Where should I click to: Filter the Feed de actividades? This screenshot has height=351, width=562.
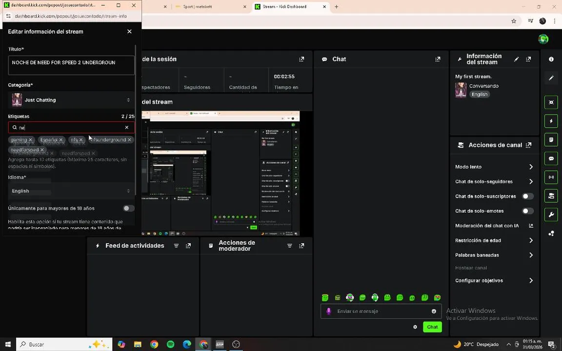176,246
